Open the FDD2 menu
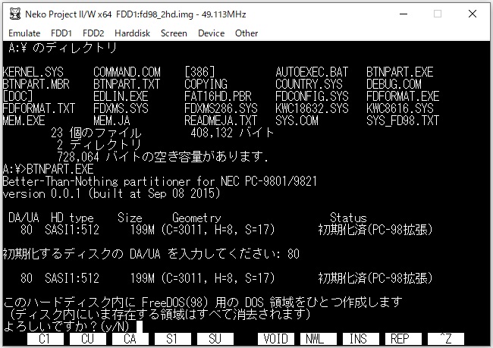Screen dimensions: 493x348 93,33
